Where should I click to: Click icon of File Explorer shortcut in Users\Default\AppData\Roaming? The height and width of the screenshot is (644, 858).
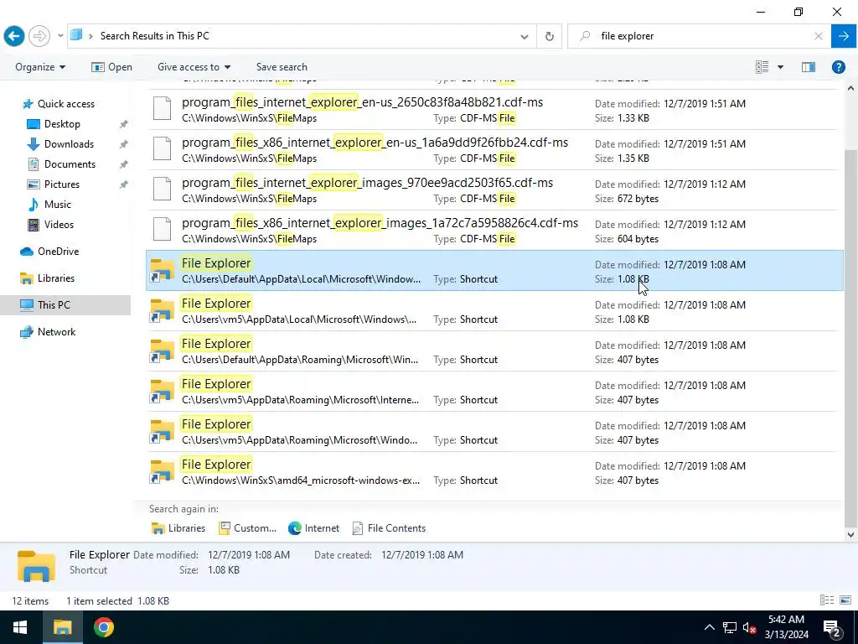(x=162, y=351)
